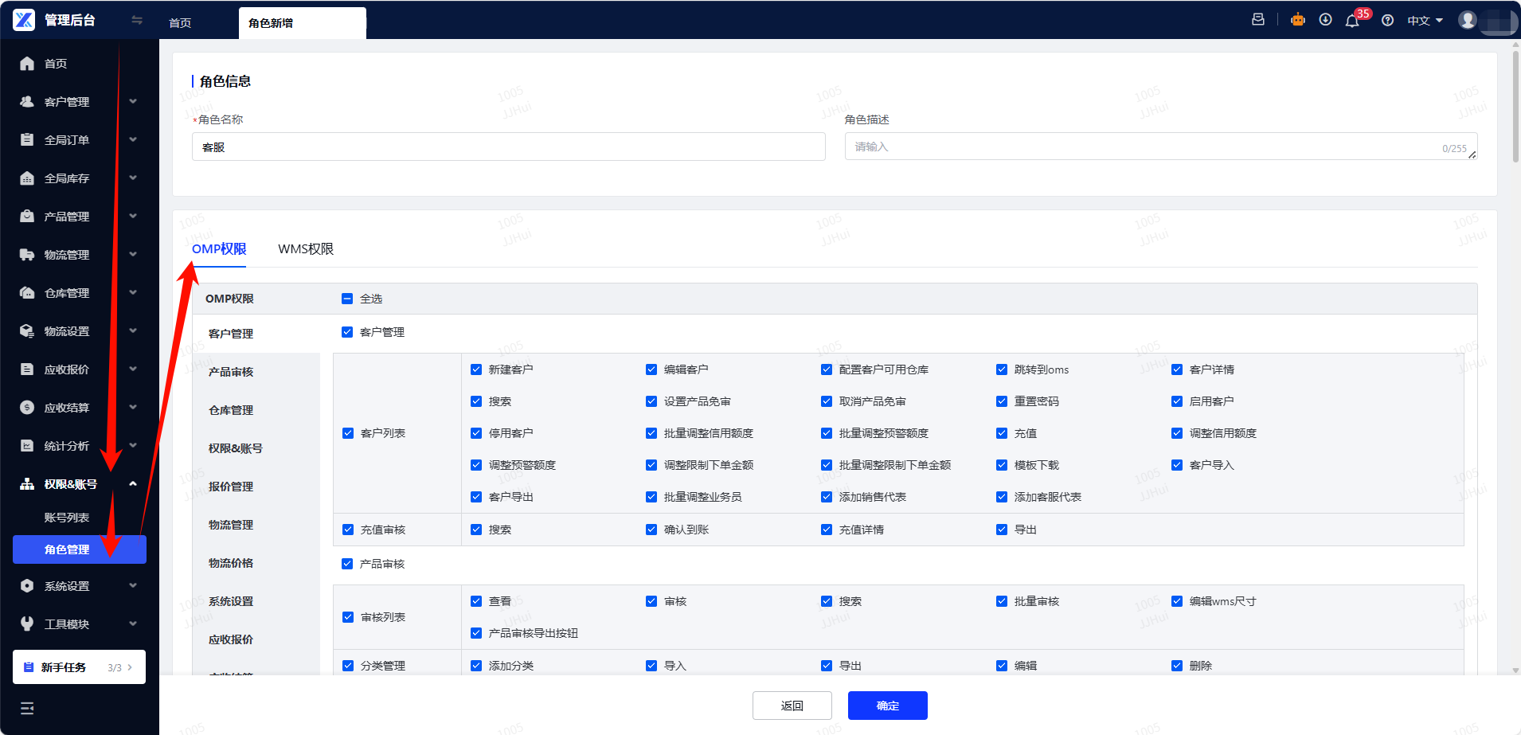
Task: Uncheck the 新建客户 permission checkbox
Action: 476,369
